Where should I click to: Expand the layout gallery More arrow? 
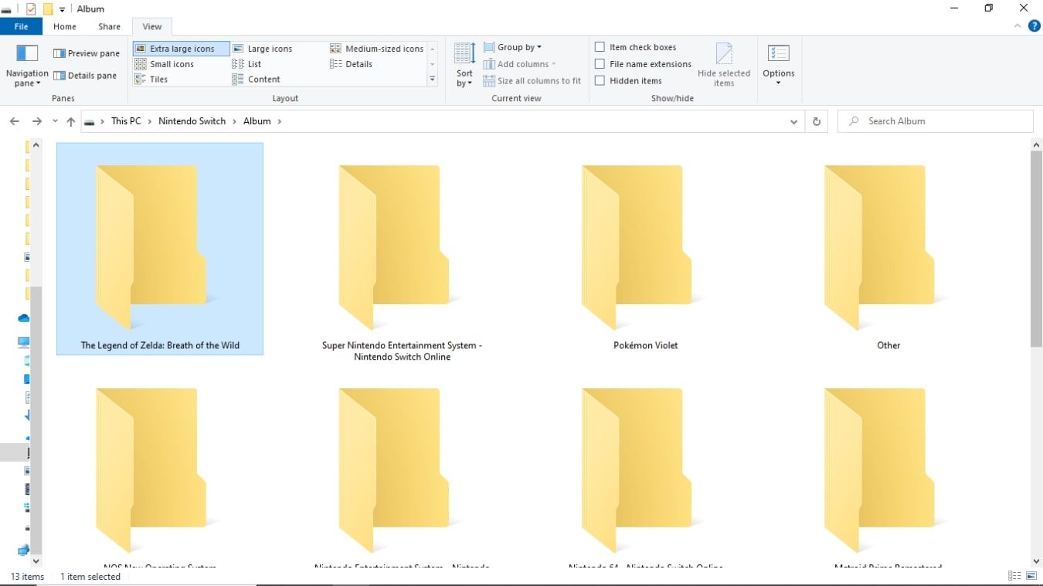click(x=433, y=80)
